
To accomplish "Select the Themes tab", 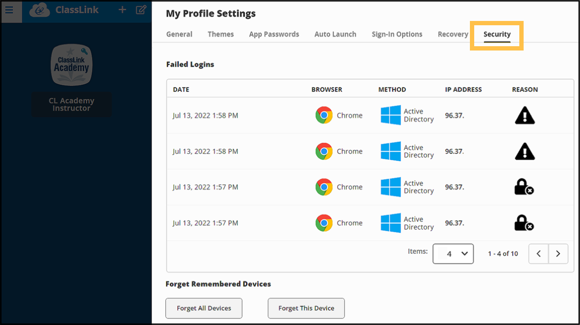I will tap(220, 34).
